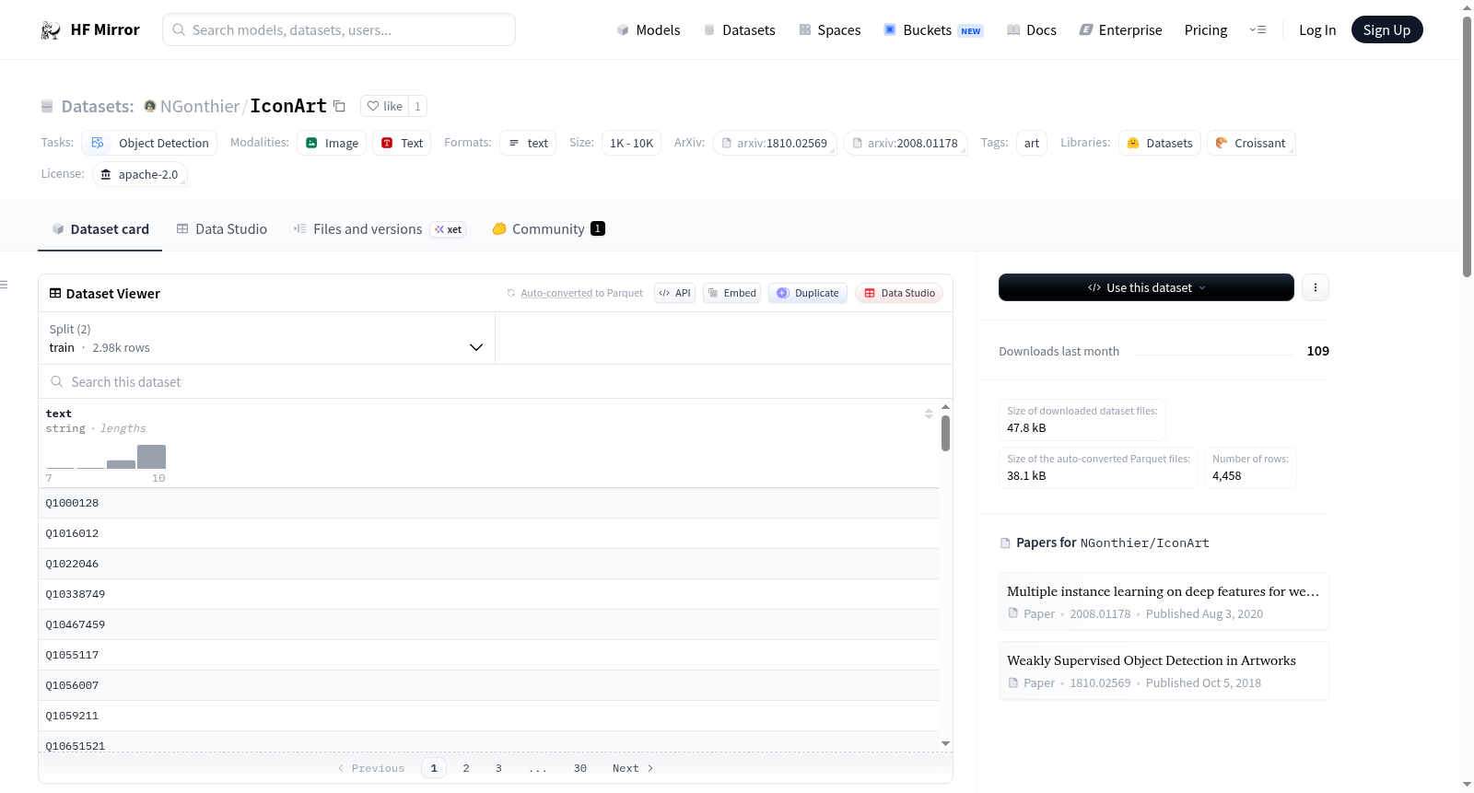Click the page vertical scrollbar thumb
This screenshot has width=1474, height=793.
pos(1467,147)
